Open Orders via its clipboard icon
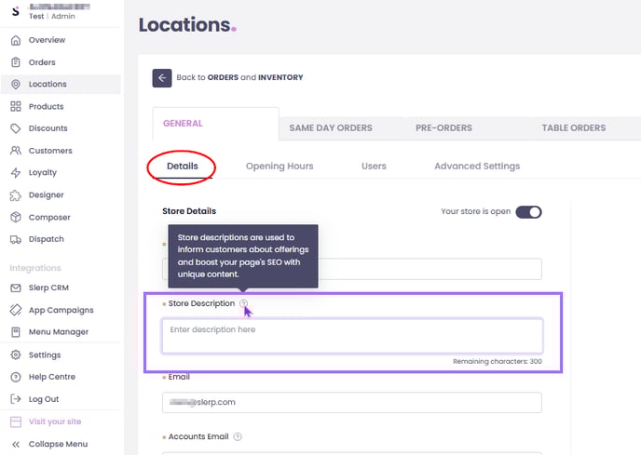The image size is (641, 455). [15, 62]
